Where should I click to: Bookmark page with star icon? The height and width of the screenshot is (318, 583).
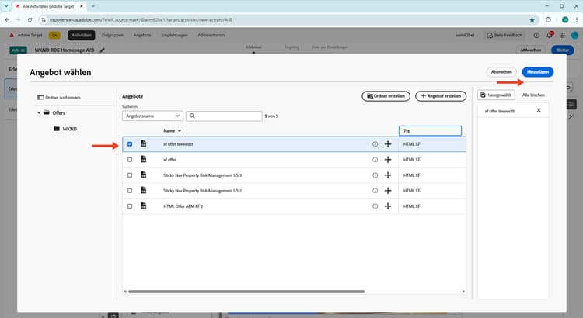(532, 19)
